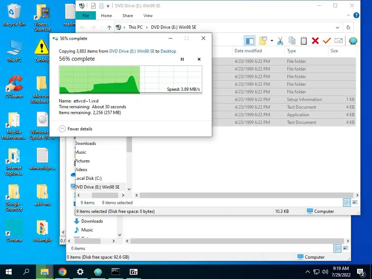The image size is (372, 279).
Task: Select DVD Drive (E:) in navigation pane
Action: 97,187
